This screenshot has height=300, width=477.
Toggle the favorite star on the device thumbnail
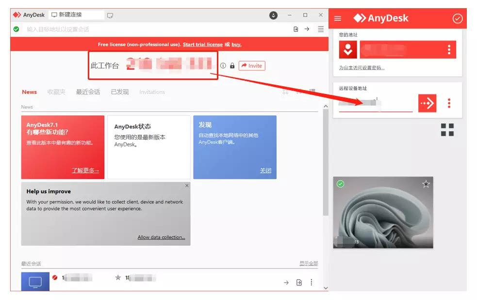coord(426,184)
